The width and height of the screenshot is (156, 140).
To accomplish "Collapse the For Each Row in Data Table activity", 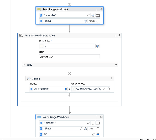I will (x=120, y=35).
